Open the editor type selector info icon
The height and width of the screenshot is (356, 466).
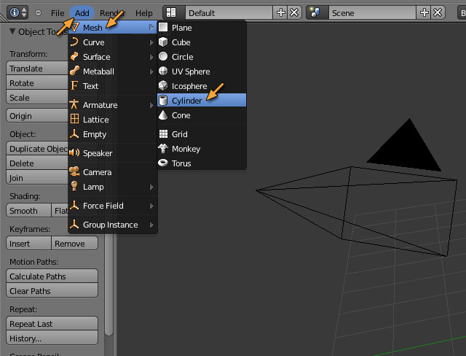[x=17, y=13]
